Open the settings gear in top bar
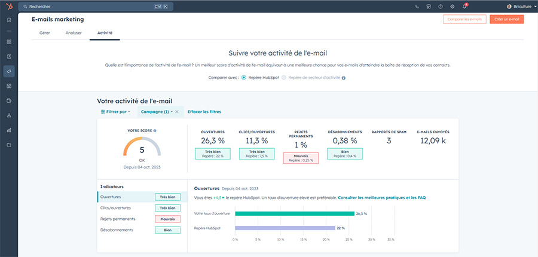538x257 pixels. coord(452,7)
